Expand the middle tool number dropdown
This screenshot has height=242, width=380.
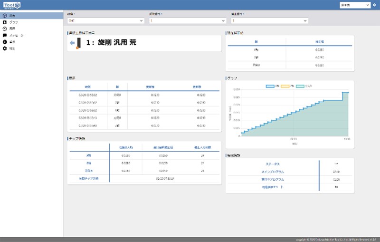tap(188, 20)
